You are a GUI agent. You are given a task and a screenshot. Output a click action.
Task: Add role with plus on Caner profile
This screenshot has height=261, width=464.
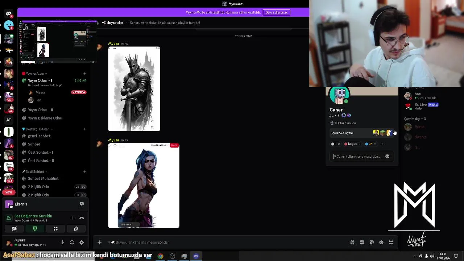pos(382,144)
